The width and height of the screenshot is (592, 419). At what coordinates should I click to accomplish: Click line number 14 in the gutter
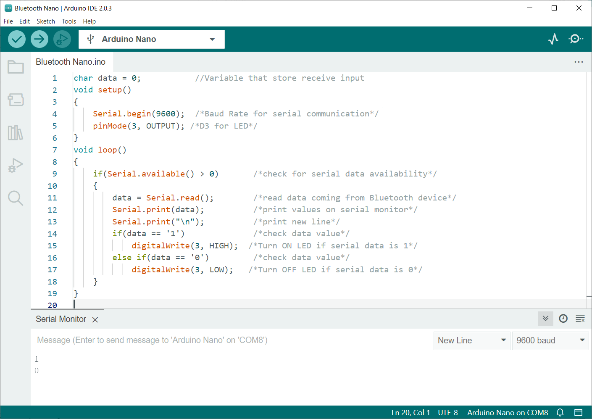point(53,234)
